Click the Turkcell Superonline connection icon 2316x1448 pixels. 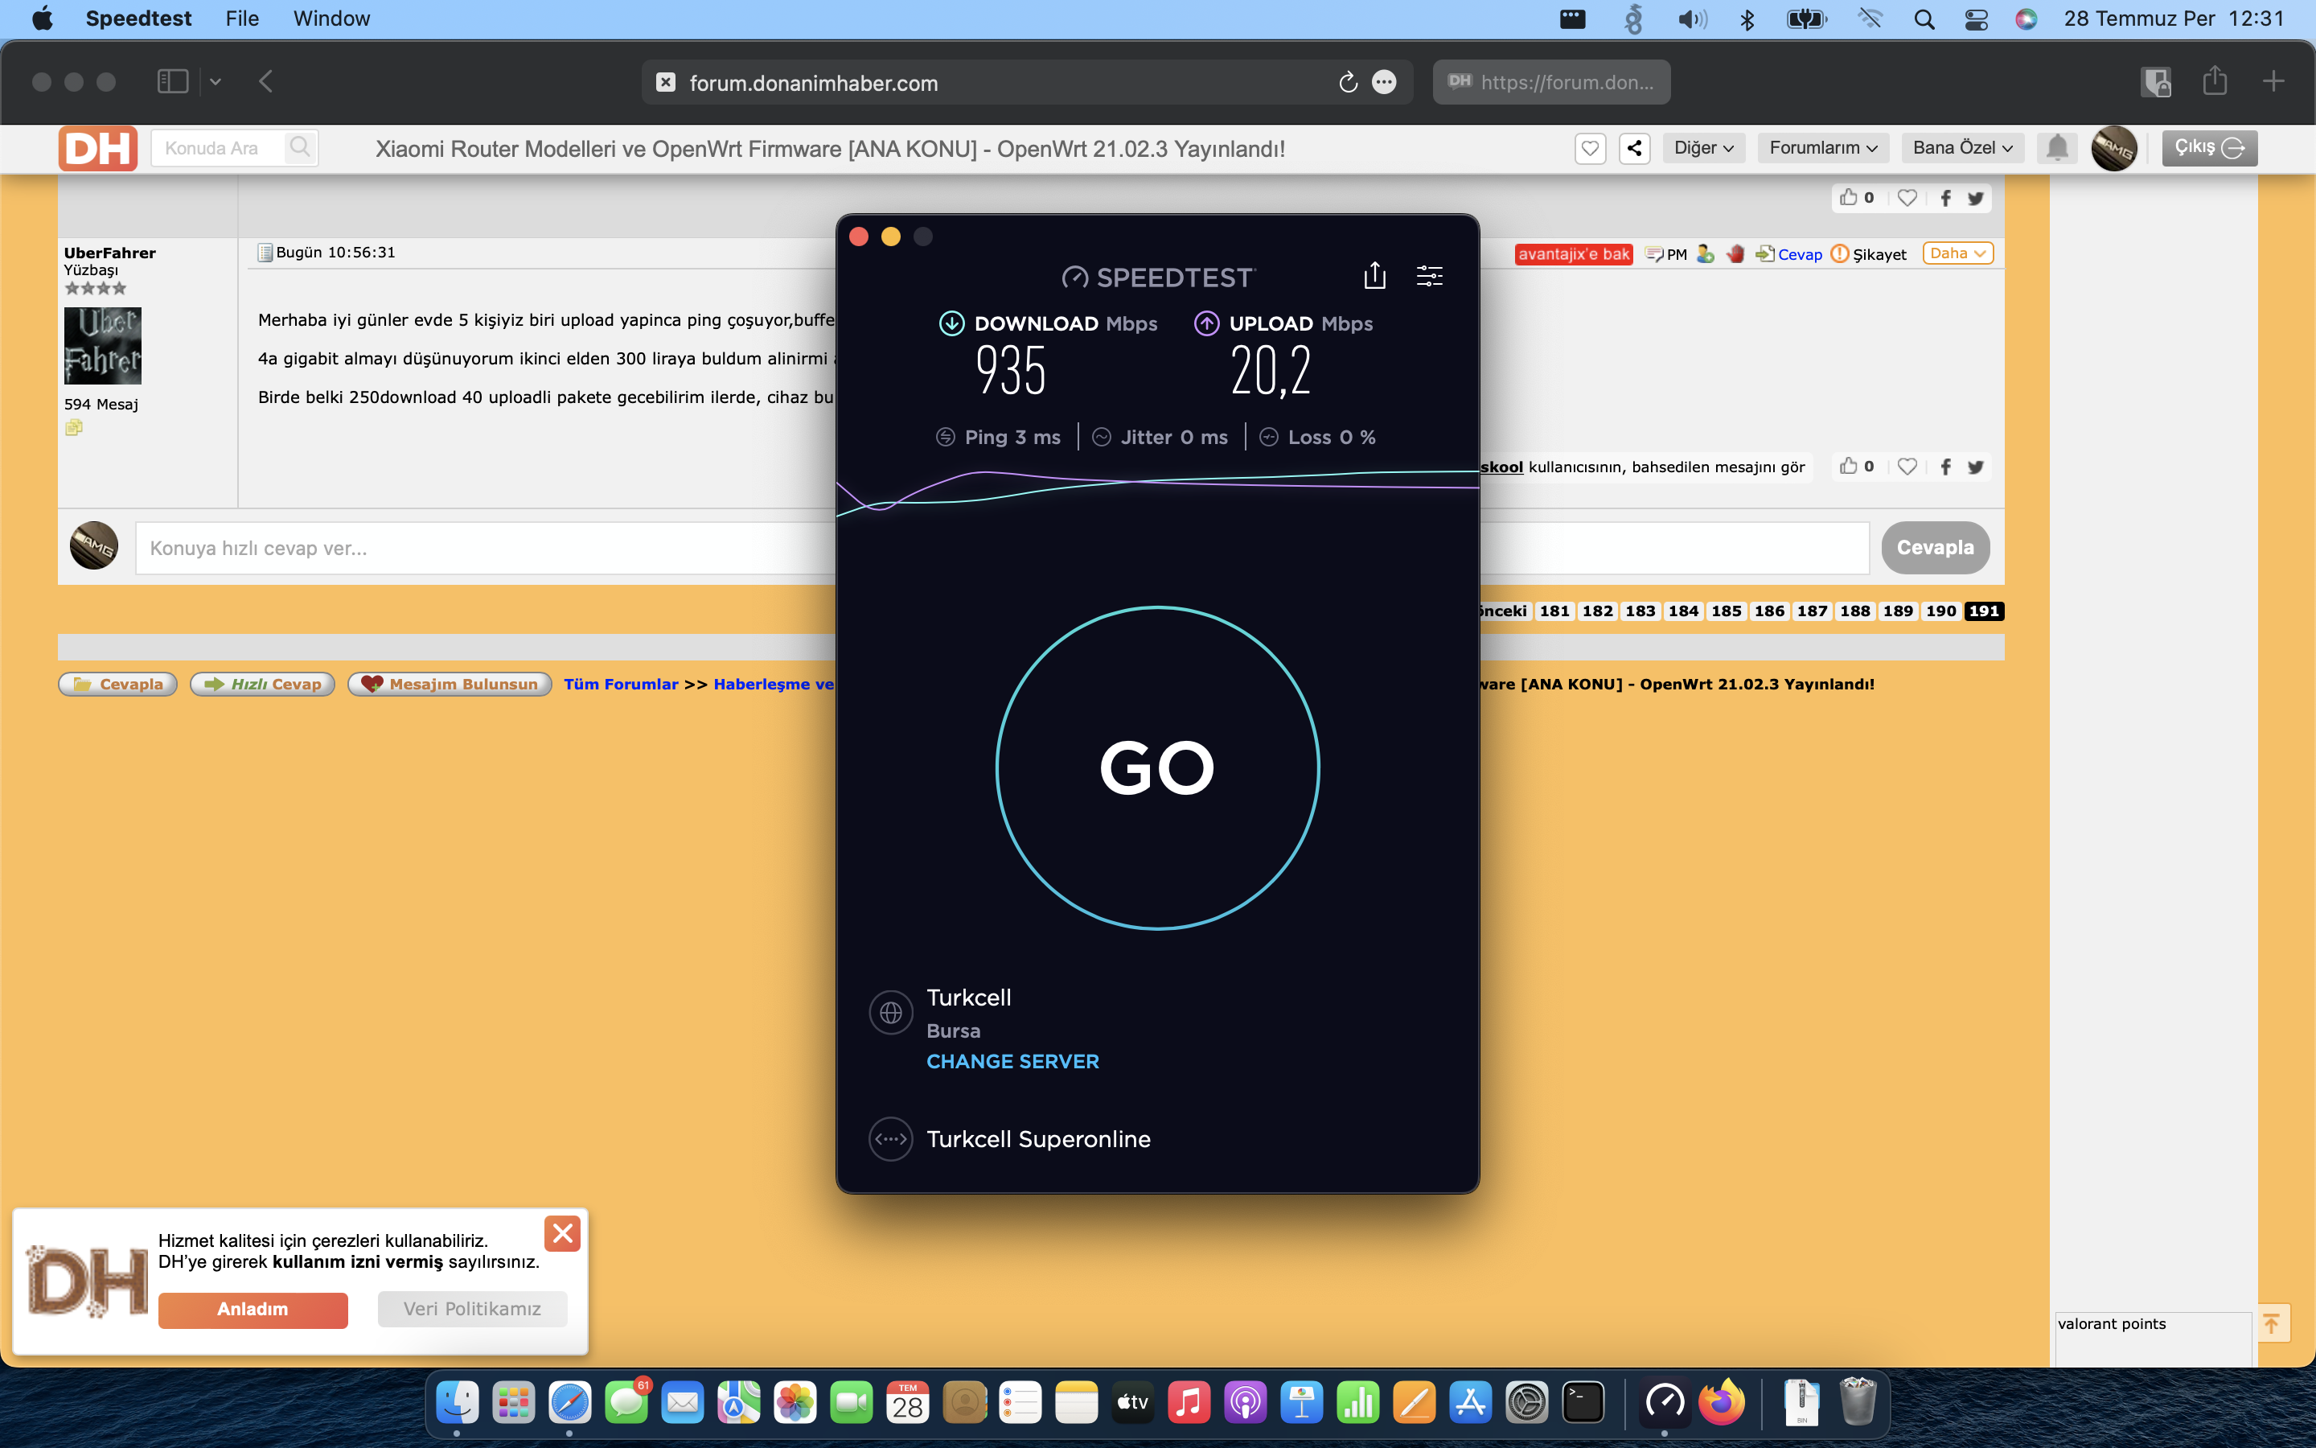point(890,1138)
